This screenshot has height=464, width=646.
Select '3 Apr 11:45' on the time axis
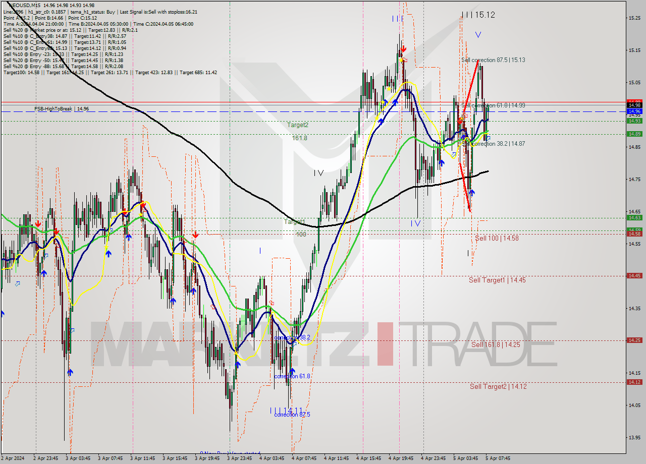tap(143, 458)
